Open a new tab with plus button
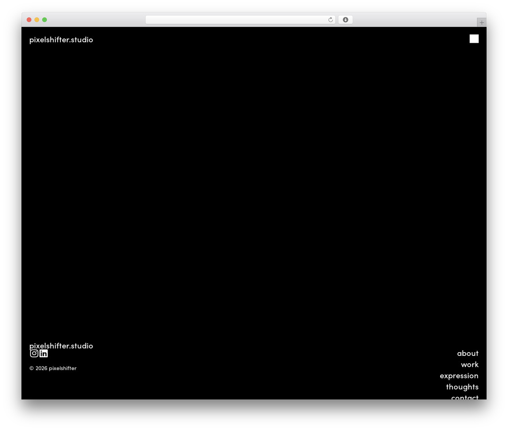 click(x=481, y=23)
